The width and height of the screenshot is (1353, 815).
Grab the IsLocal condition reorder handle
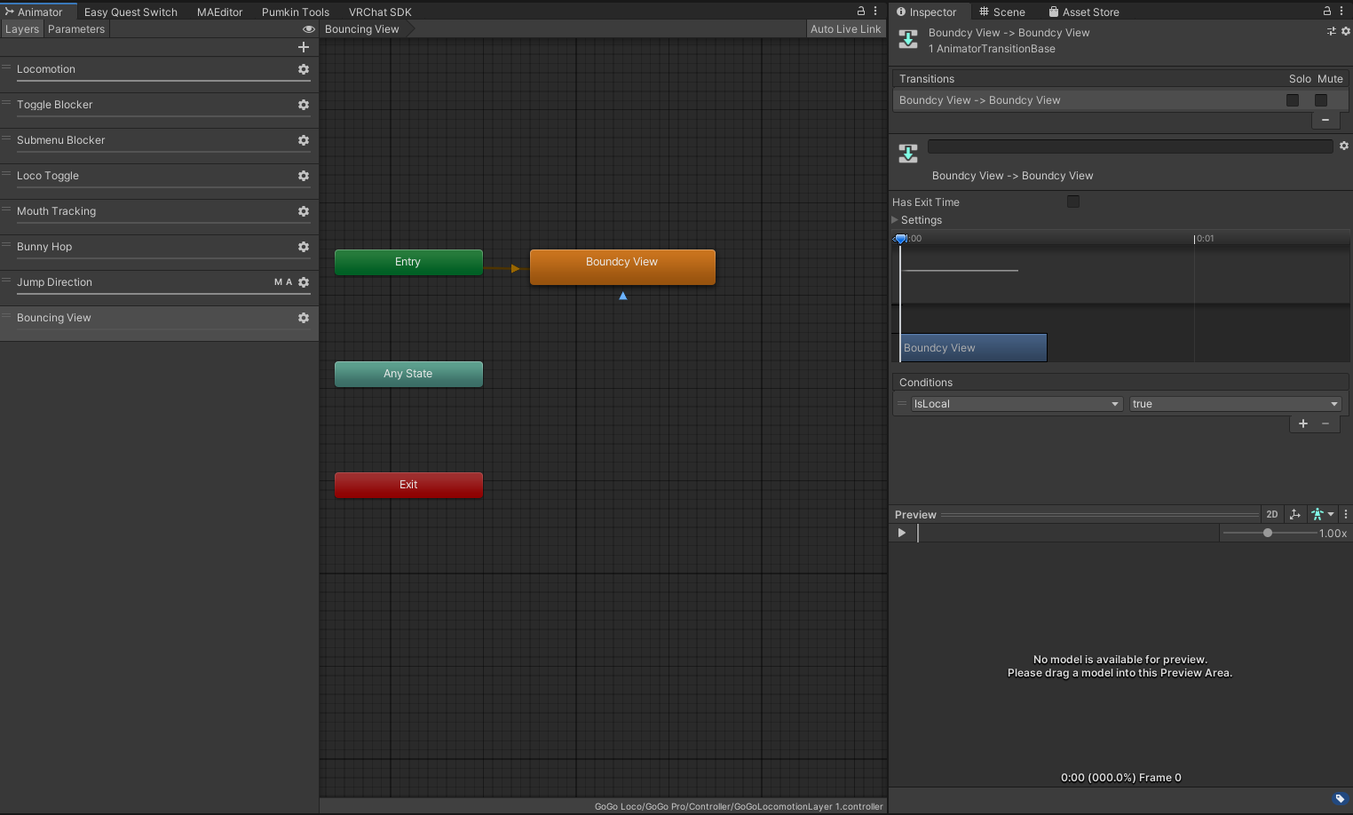pyautogui.click(x=902, y=403)
